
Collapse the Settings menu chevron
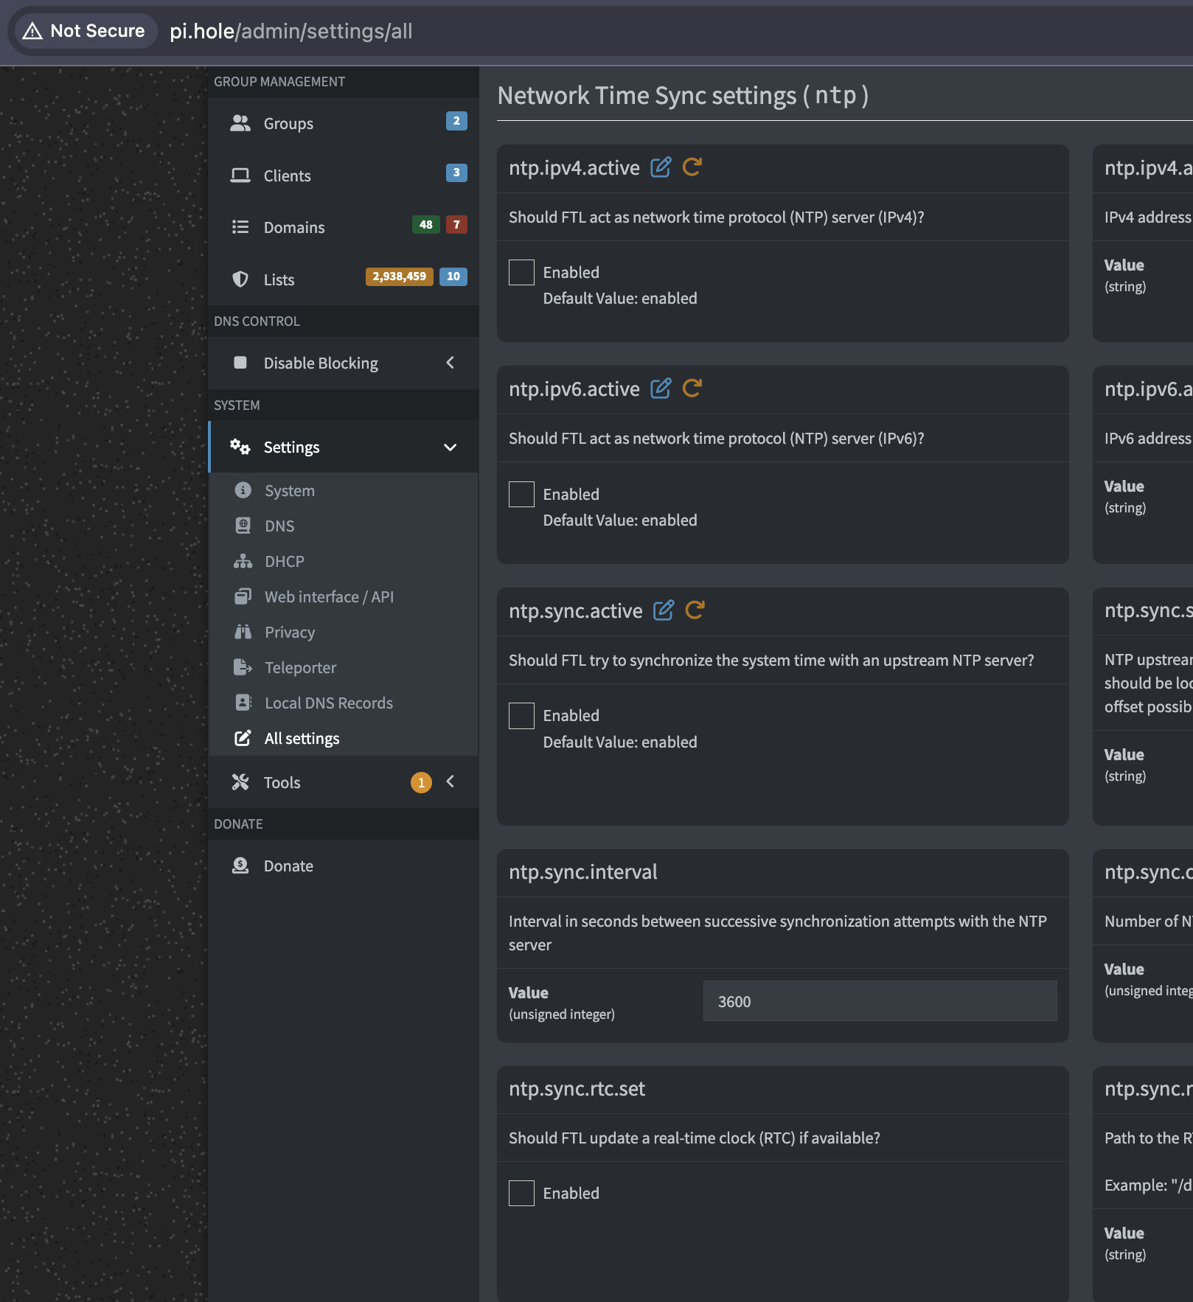450,448
